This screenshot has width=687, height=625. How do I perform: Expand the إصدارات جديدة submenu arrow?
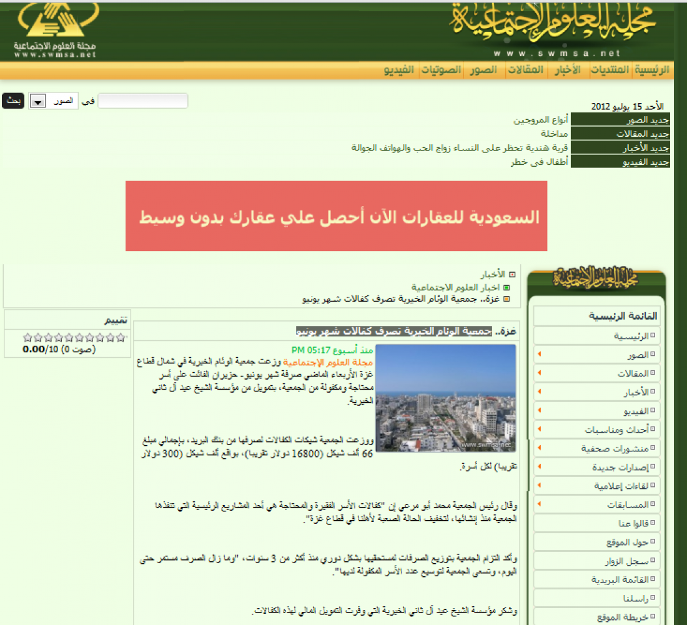540,466
